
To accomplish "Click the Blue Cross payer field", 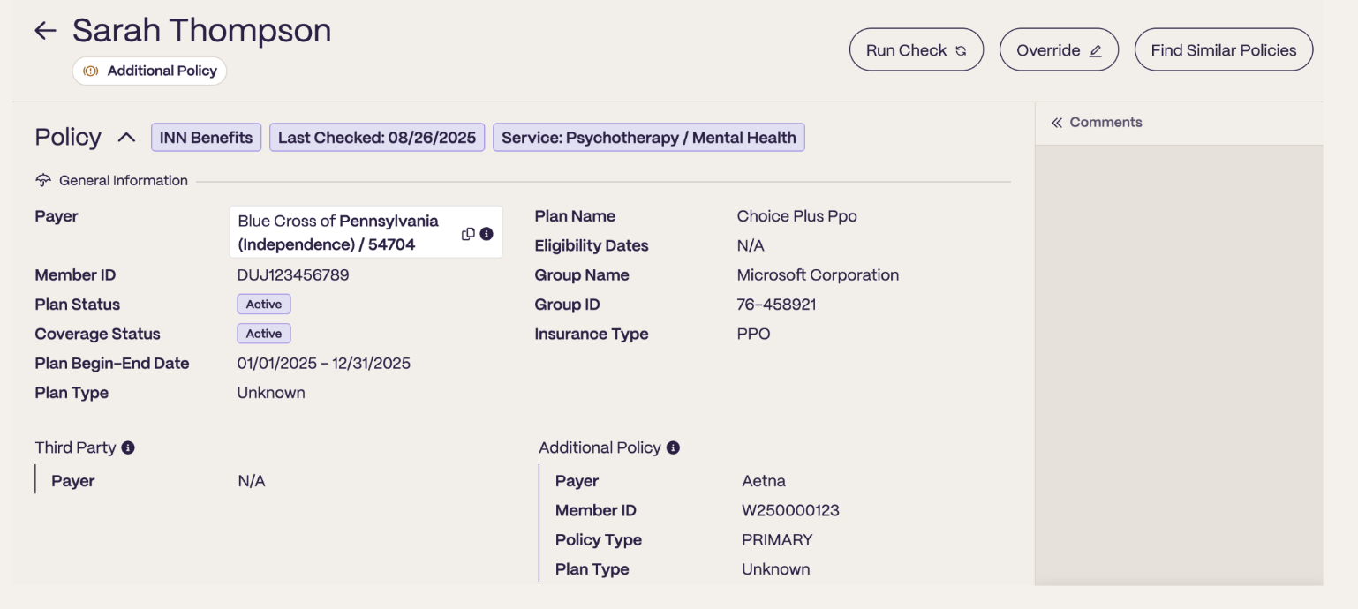I will tap(366, 232).
